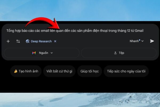Click the upload arrow icon beside Tệp

coord(115,53)
